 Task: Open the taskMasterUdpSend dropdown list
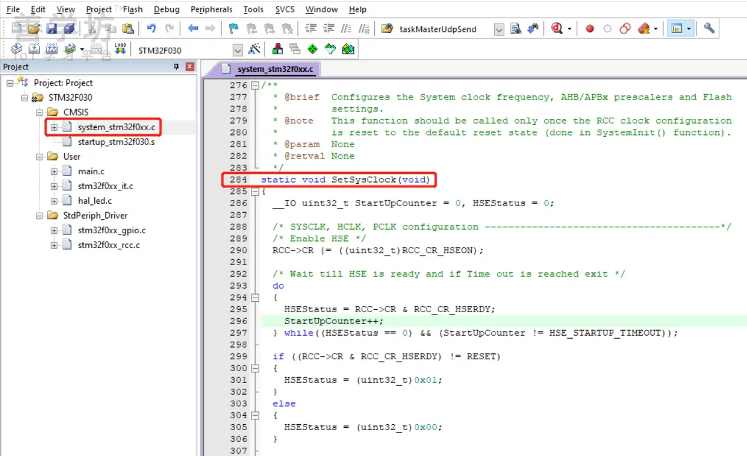coord(498,28)
